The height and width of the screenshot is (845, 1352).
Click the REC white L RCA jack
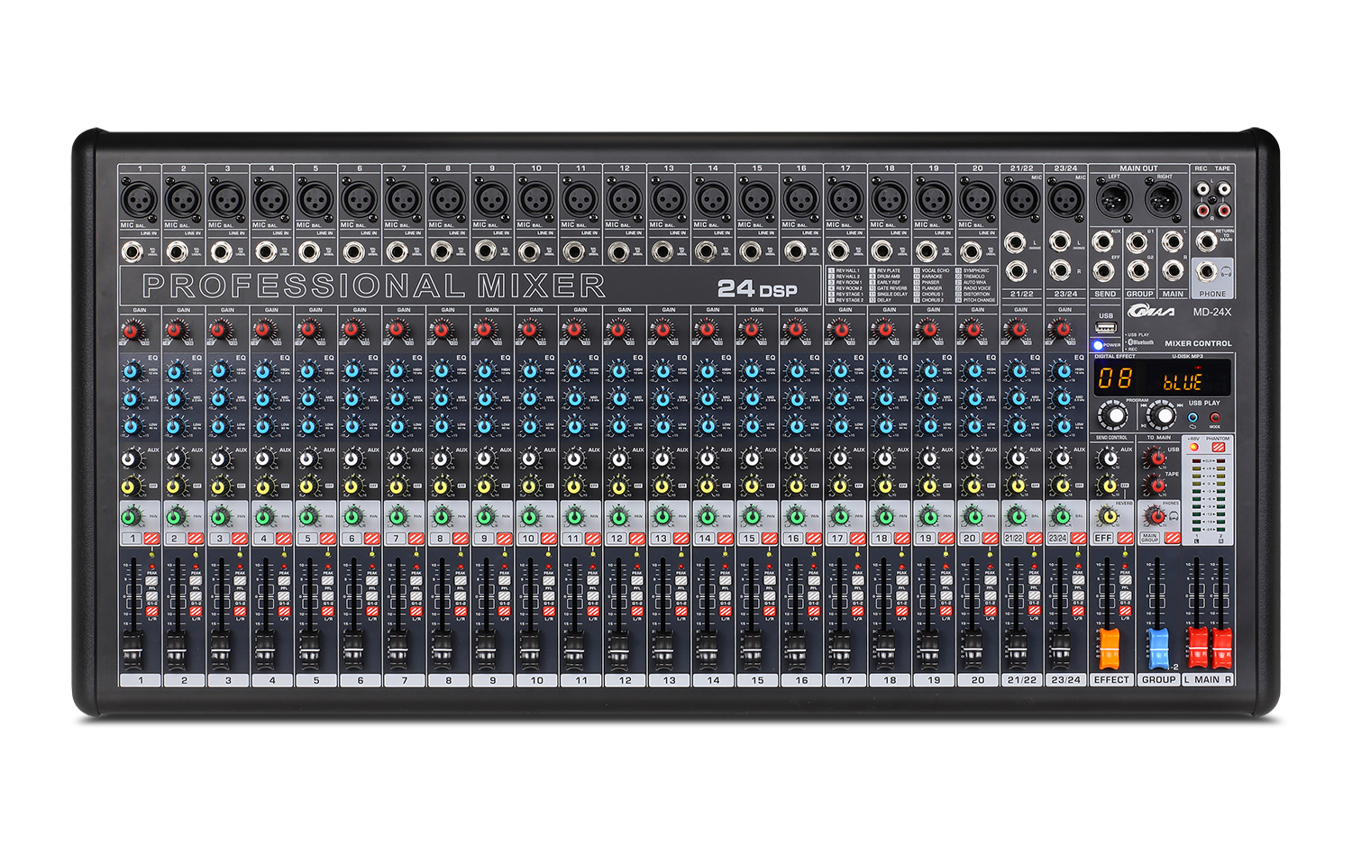1202,190
